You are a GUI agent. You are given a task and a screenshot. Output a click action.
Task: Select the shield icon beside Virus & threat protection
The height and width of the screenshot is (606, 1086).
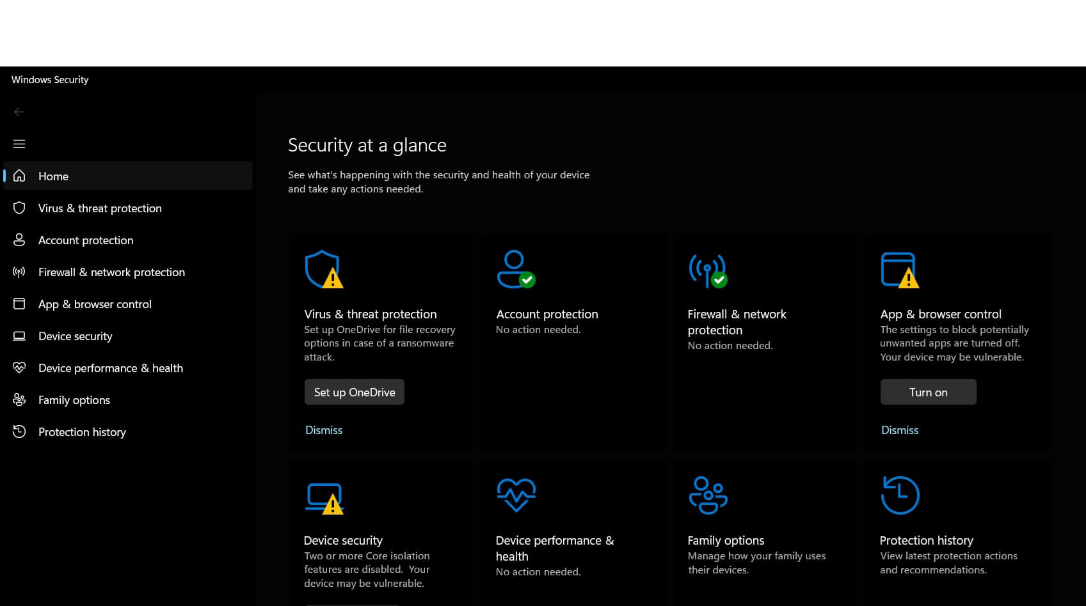[x=19, y=208]
